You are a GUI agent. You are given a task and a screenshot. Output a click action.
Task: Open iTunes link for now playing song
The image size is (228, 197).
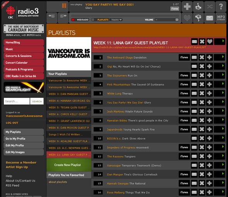coord(175,9)
